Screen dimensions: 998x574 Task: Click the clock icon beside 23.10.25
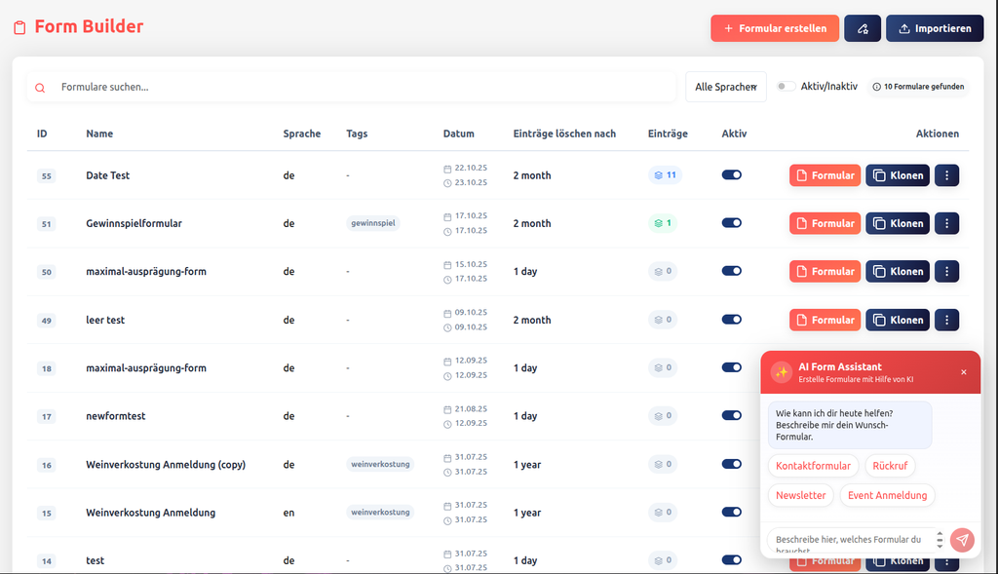point(447,183)
